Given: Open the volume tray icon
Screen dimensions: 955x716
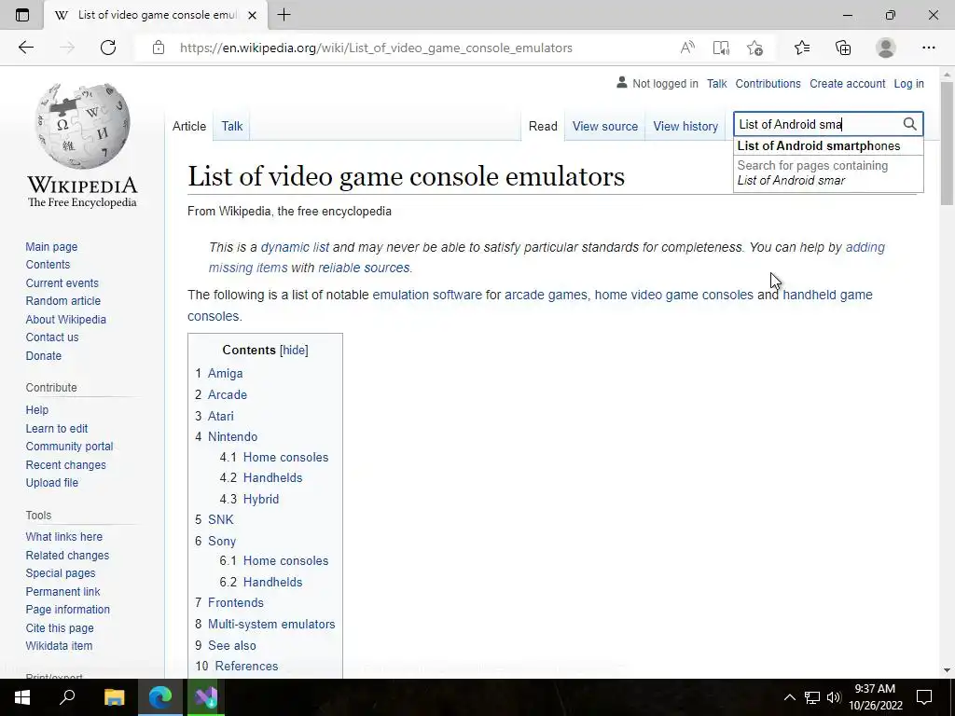Looking at the screenshot, I should point(834,697).
